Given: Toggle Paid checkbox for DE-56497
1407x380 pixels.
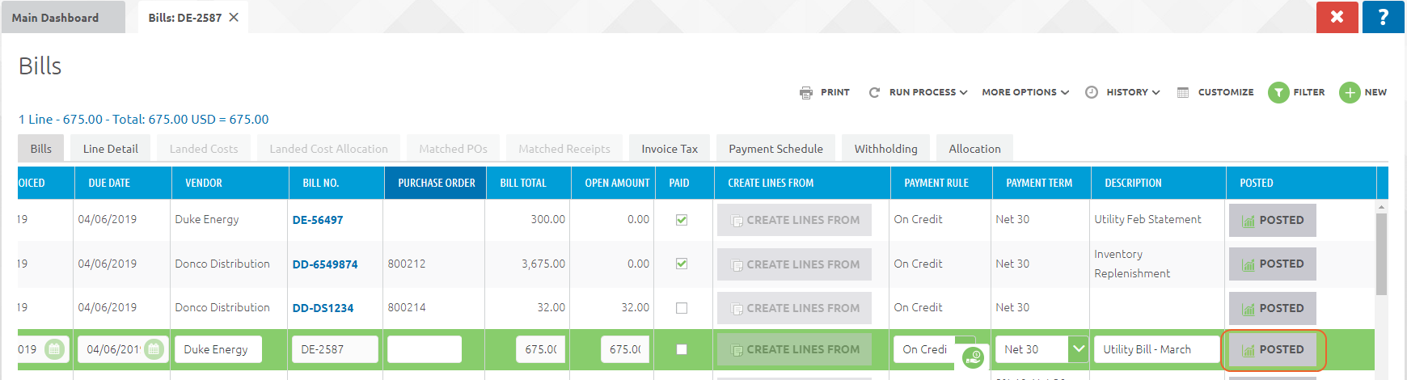Looking at the screenshot, I should pos(682,220).
